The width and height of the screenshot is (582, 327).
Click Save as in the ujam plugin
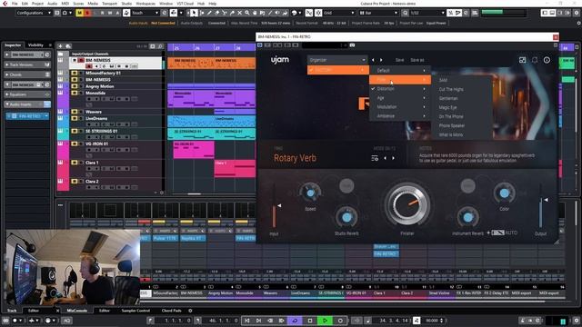pos(417,60)
